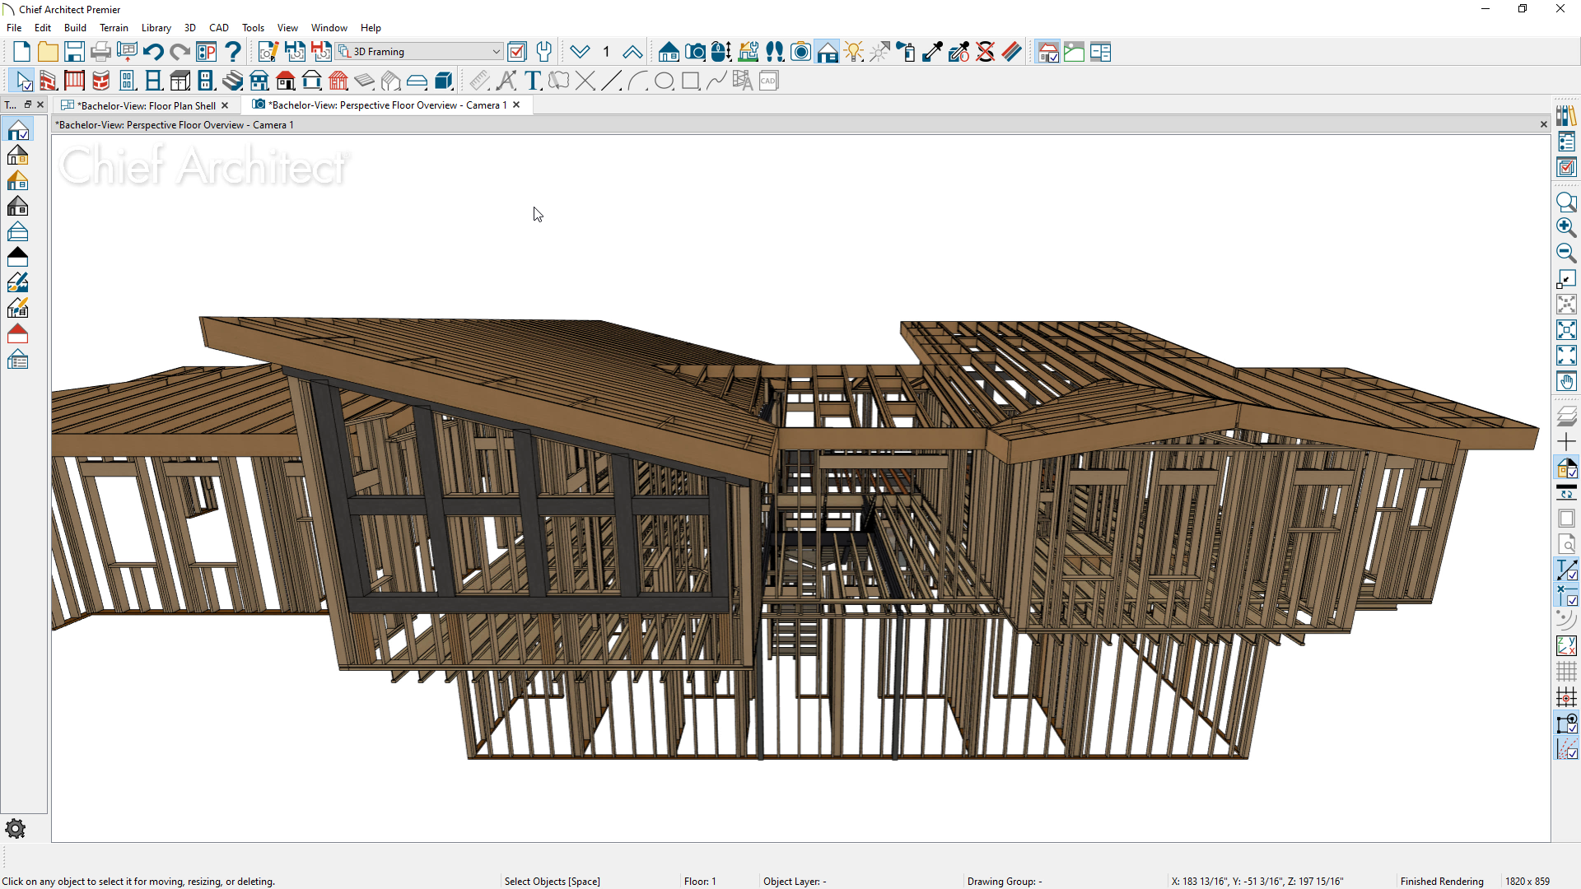Close the Perspective Floor Overview camera tab
The width and height of the screenshot is (1581, 889).
(x=516, y=105)
